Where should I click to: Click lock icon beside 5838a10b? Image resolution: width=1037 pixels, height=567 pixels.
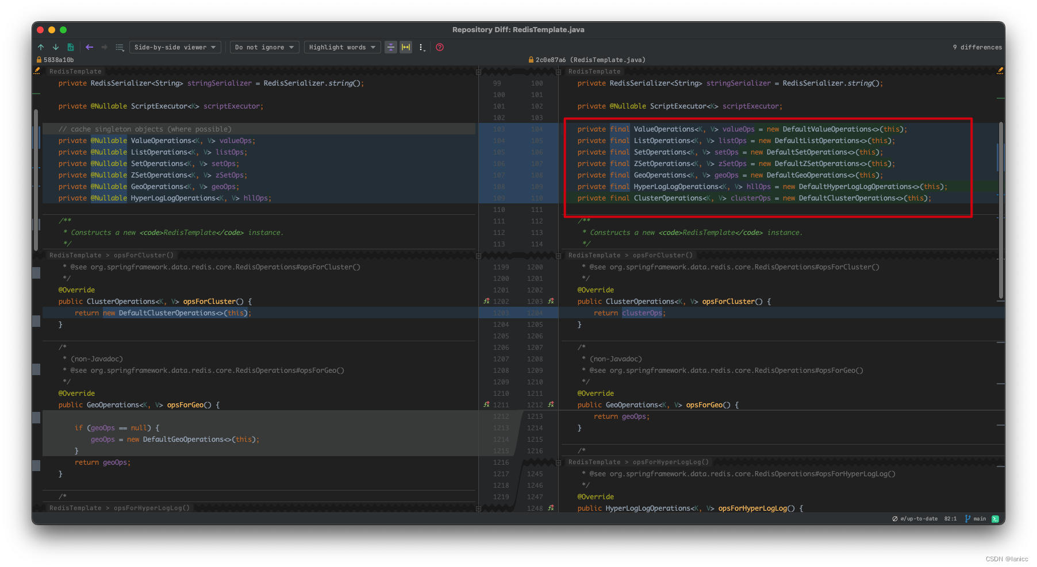point(39,60)
